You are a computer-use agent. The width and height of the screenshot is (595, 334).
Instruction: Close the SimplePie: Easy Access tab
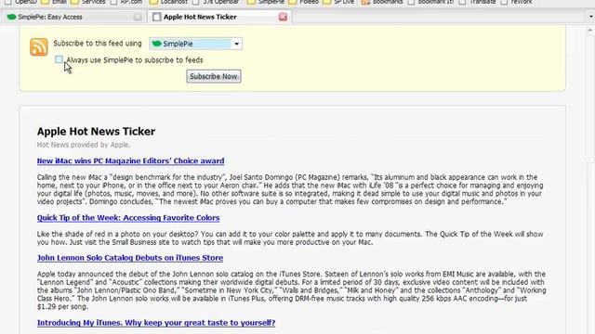coord(138,17)
